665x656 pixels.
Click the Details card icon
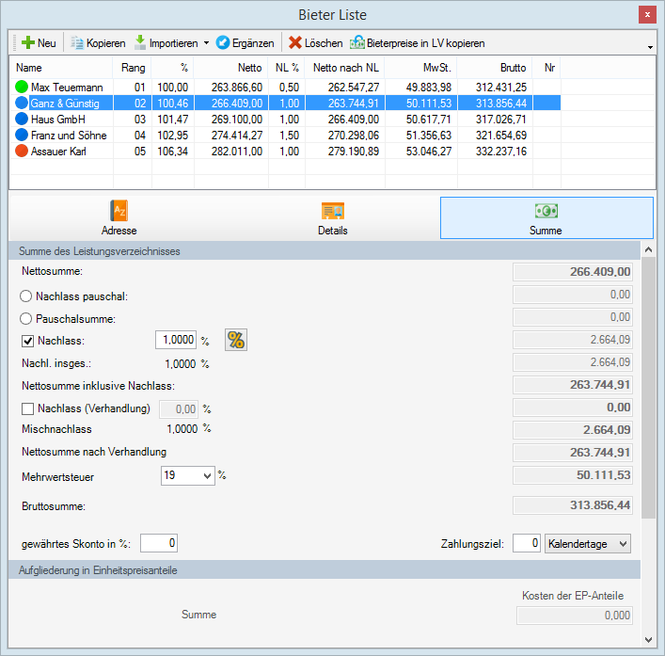(333, 211)
